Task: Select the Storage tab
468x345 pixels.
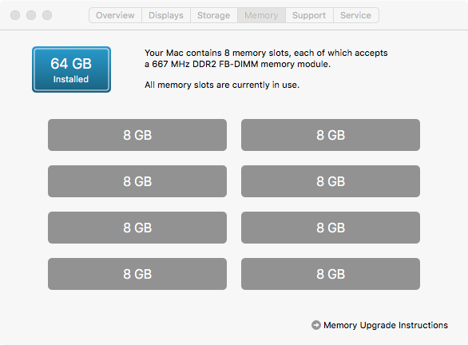Action: [x=214, y=15]
